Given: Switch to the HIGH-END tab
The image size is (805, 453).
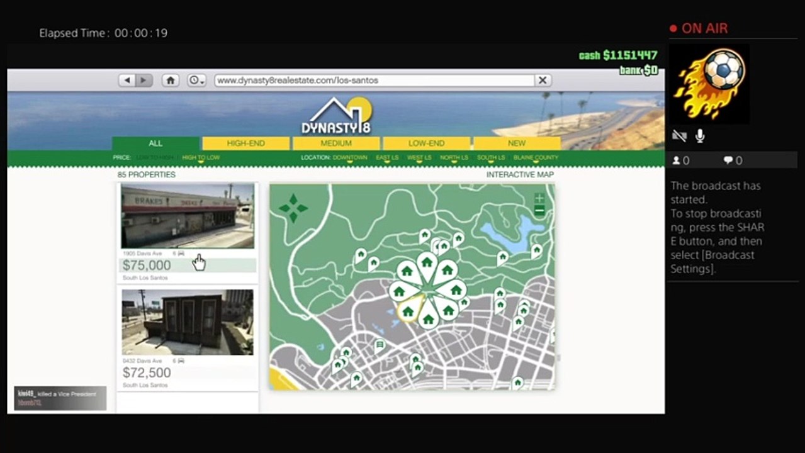Looking at the screenshot, I should click(245, 143).
